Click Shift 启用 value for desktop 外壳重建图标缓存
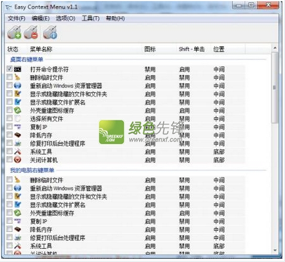285x262 pixels. [x=184, y=111]
